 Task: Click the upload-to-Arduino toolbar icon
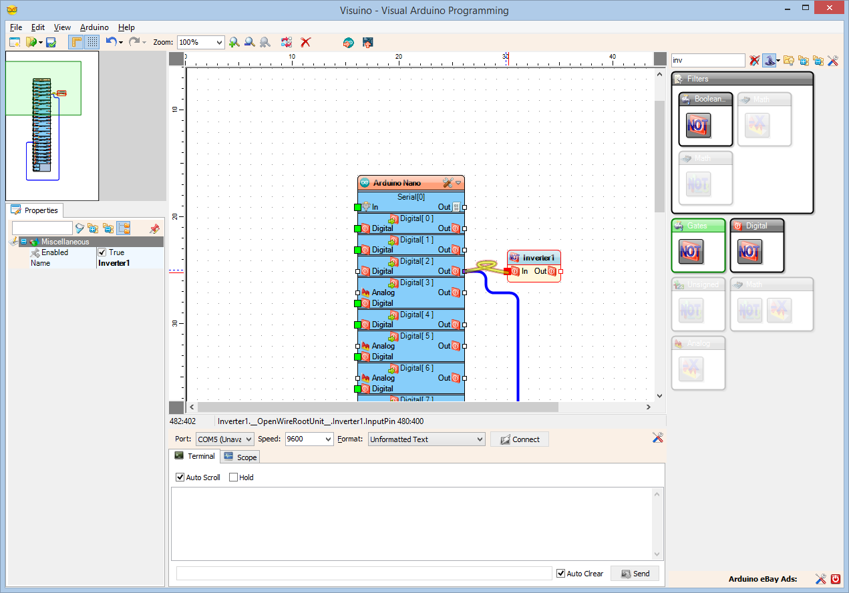coord(367,42)
